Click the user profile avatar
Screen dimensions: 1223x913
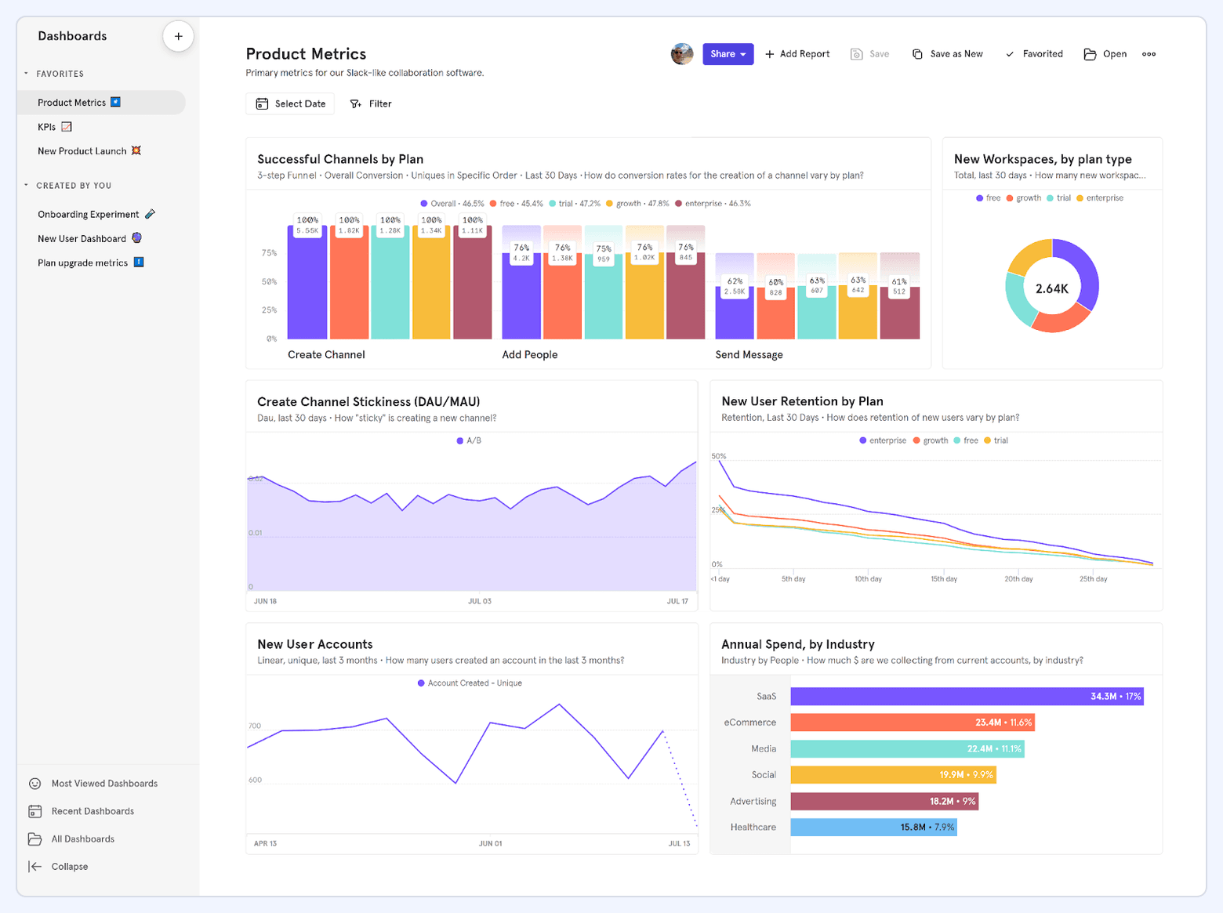coord(681,53)
